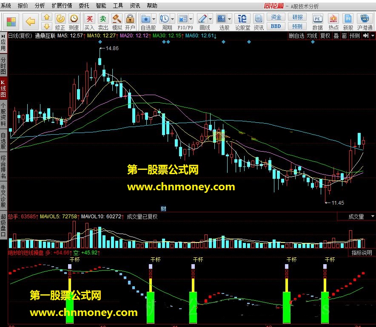This screenshot has height=327, width=376.
Task: Open the 修正 correction tool
Action: [60, 22]
